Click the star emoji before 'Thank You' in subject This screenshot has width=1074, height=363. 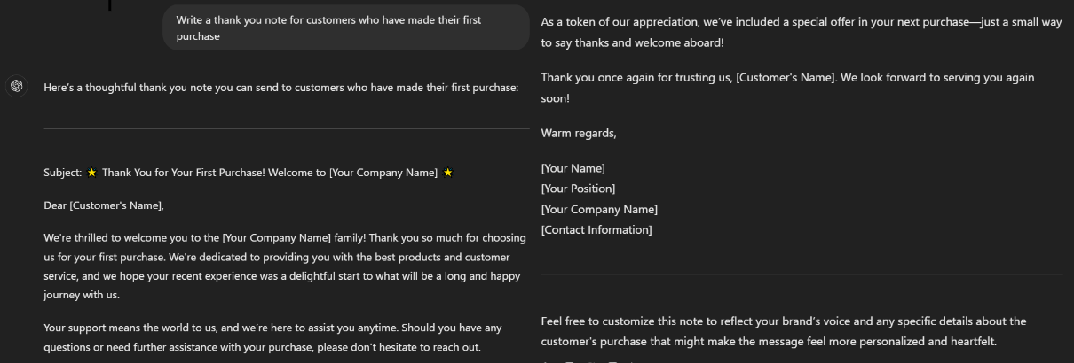point(91,173)
